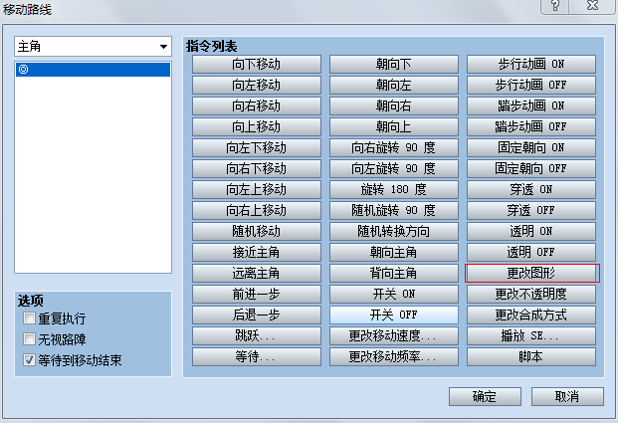618x423 pixels.
Task: Turn 步行动画 OFF
Action: point(531,85)
